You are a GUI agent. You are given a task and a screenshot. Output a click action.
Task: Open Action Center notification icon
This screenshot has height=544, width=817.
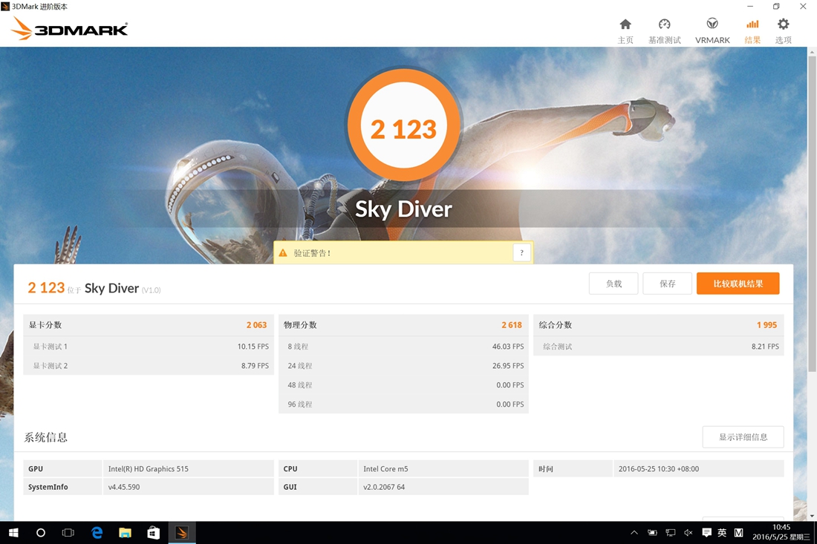706,533
